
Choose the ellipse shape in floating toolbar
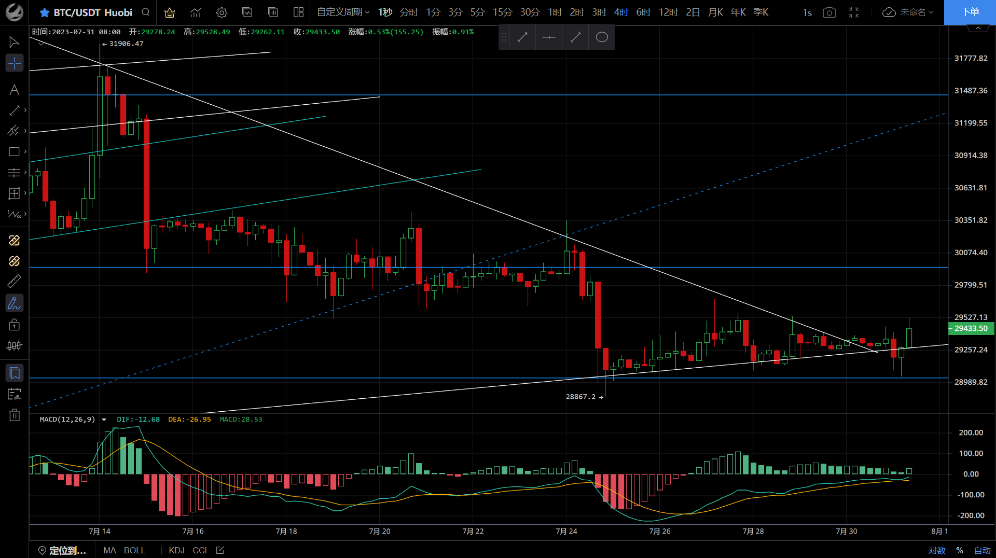(601, 37)
